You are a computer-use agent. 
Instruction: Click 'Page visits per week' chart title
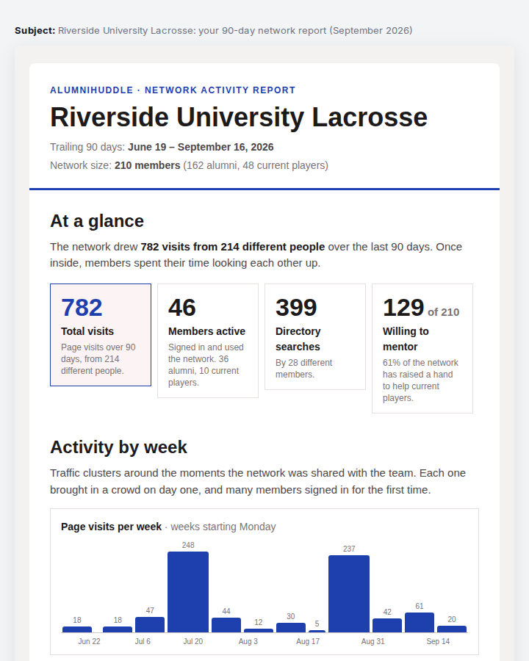click(112, 527)
